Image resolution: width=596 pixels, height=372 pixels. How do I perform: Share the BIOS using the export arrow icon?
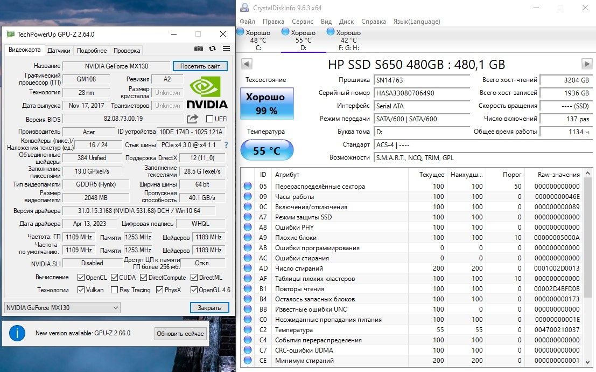[x=192, y=119]
